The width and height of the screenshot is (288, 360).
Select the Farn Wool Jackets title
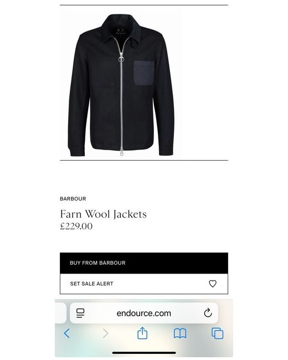coord(103,214)
